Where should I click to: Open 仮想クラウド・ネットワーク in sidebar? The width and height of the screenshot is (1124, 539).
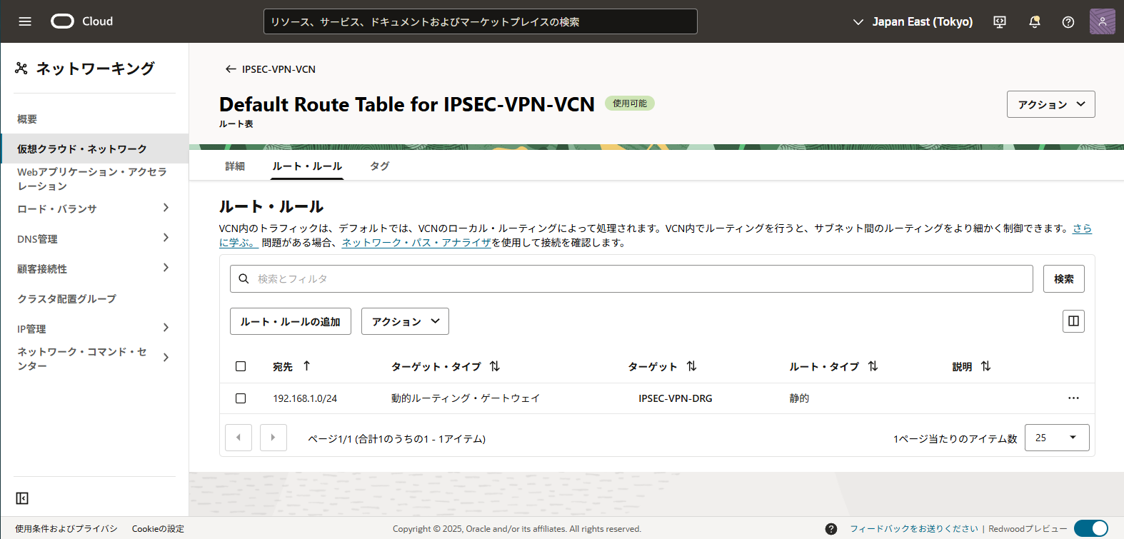[x=94, y=148]
